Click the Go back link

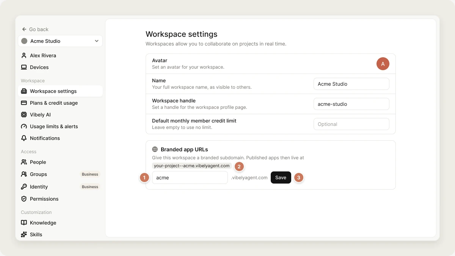click(x=35, y=29)
